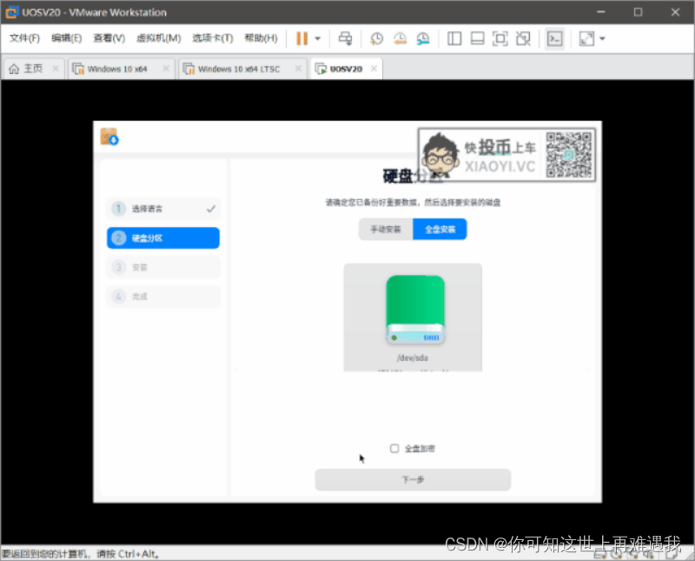
Task: Close the 主页 tab
Action: (56, 69)
